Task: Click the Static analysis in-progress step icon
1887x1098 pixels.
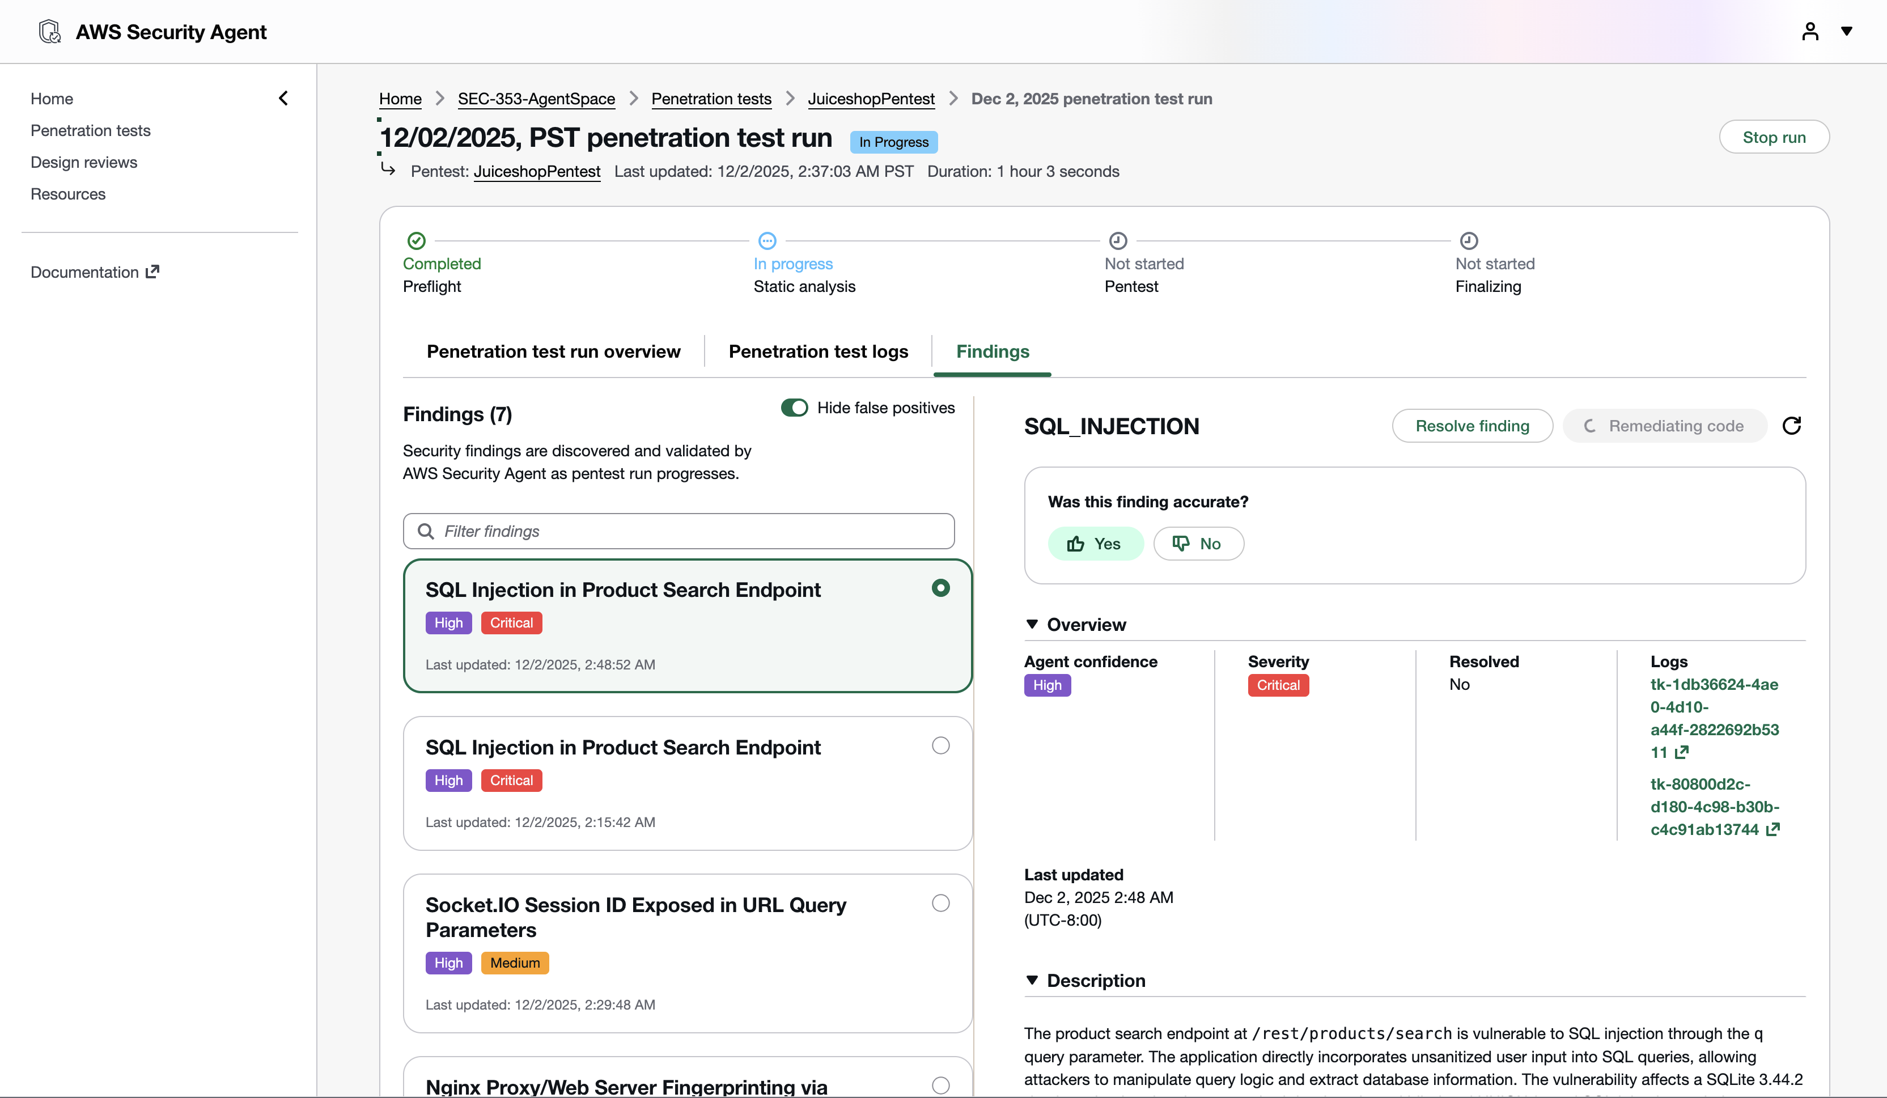Action: coord(767,240)
